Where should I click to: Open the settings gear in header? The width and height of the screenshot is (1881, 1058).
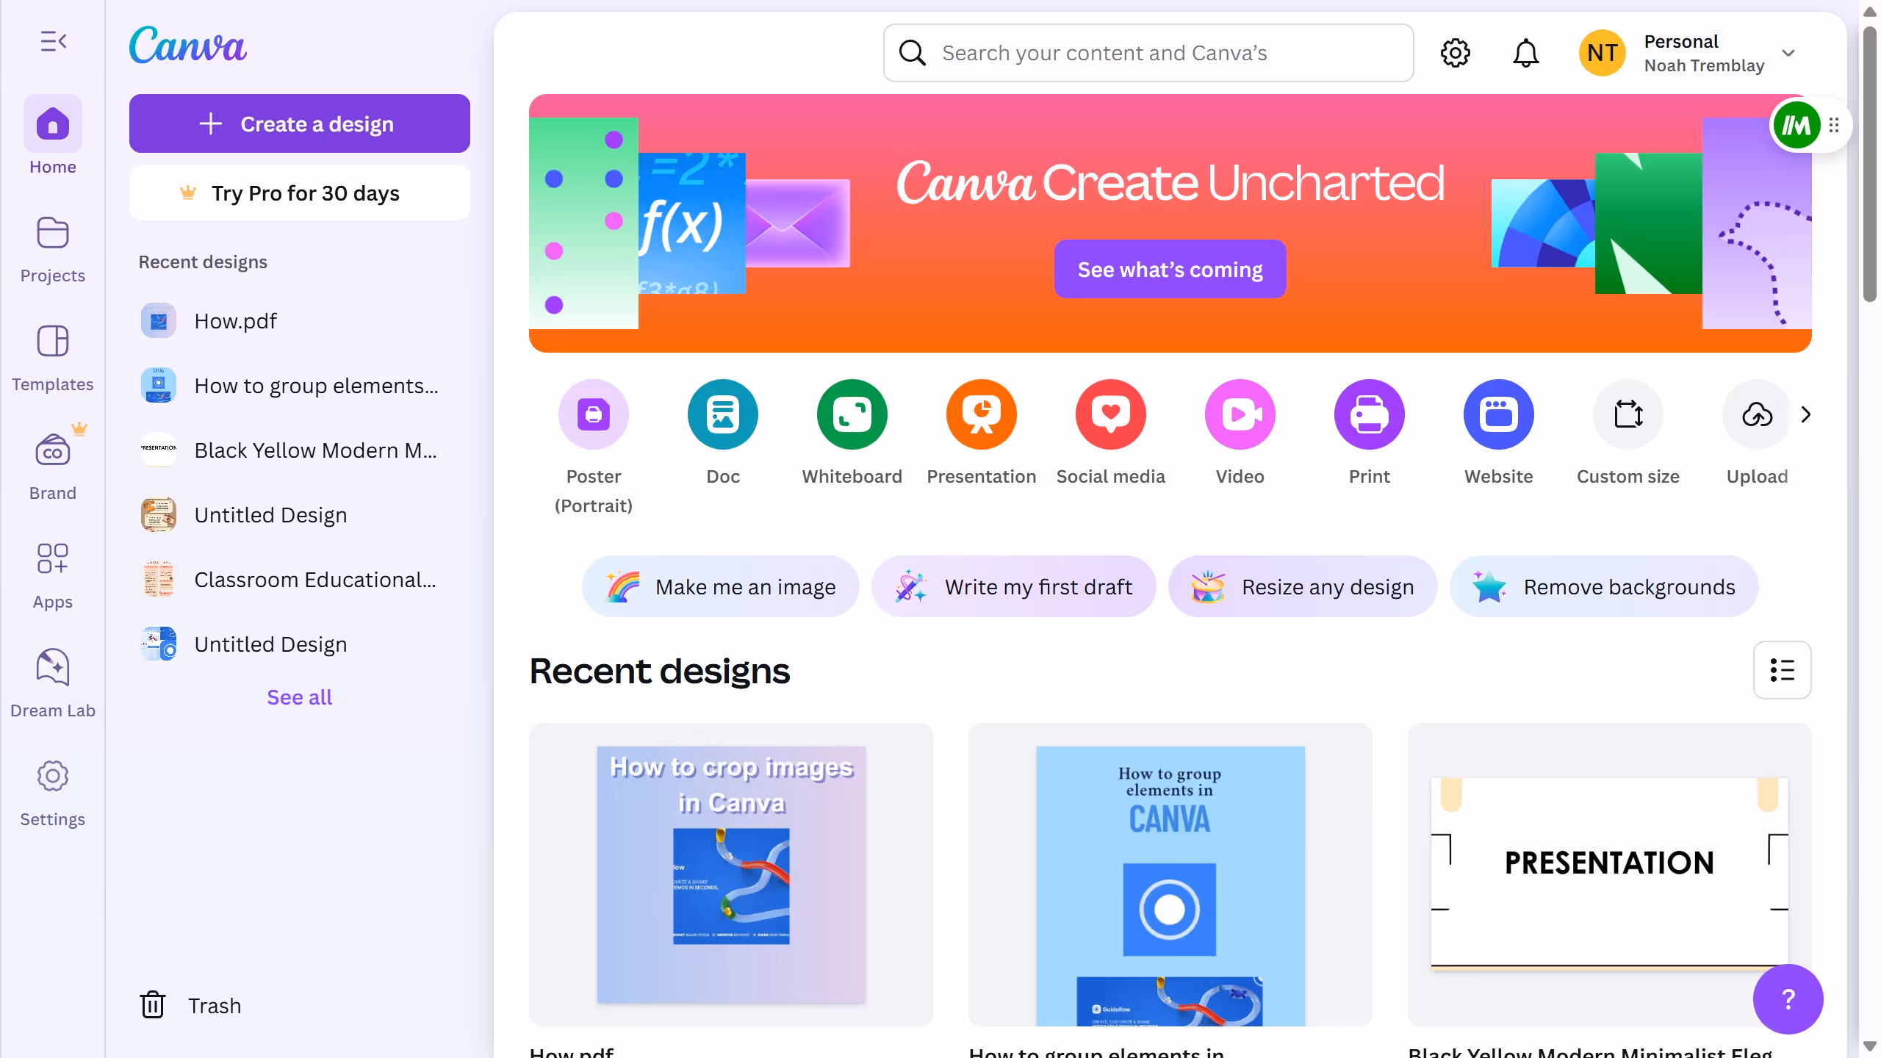click(x=1455, y=53)
